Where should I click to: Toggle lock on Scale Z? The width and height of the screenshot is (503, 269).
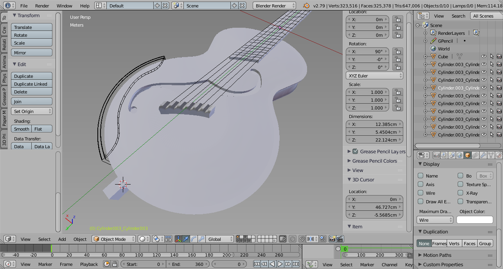pyautogui.click(x=397, y=108)
